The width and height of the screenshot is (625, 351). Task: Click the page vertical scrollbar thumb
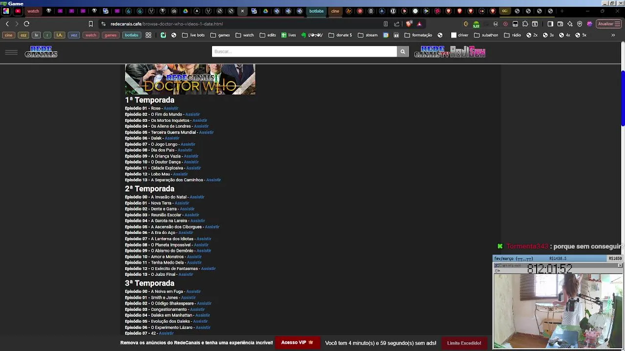tap(623, 98)
